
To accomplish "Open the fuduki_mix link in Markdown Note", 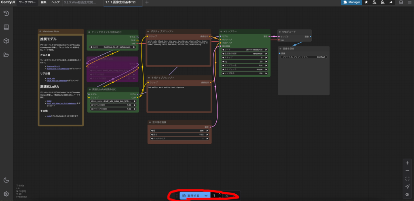I will click(x=50, y=78).
